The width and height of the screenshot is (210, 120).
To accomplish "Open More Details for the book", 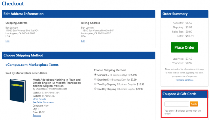I will [x=39, y=99].
